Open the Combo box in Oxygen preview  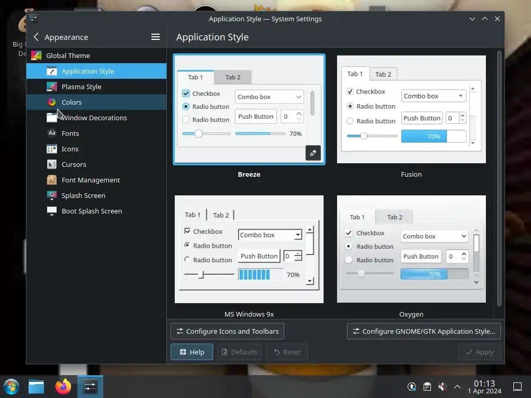point(434,236)
